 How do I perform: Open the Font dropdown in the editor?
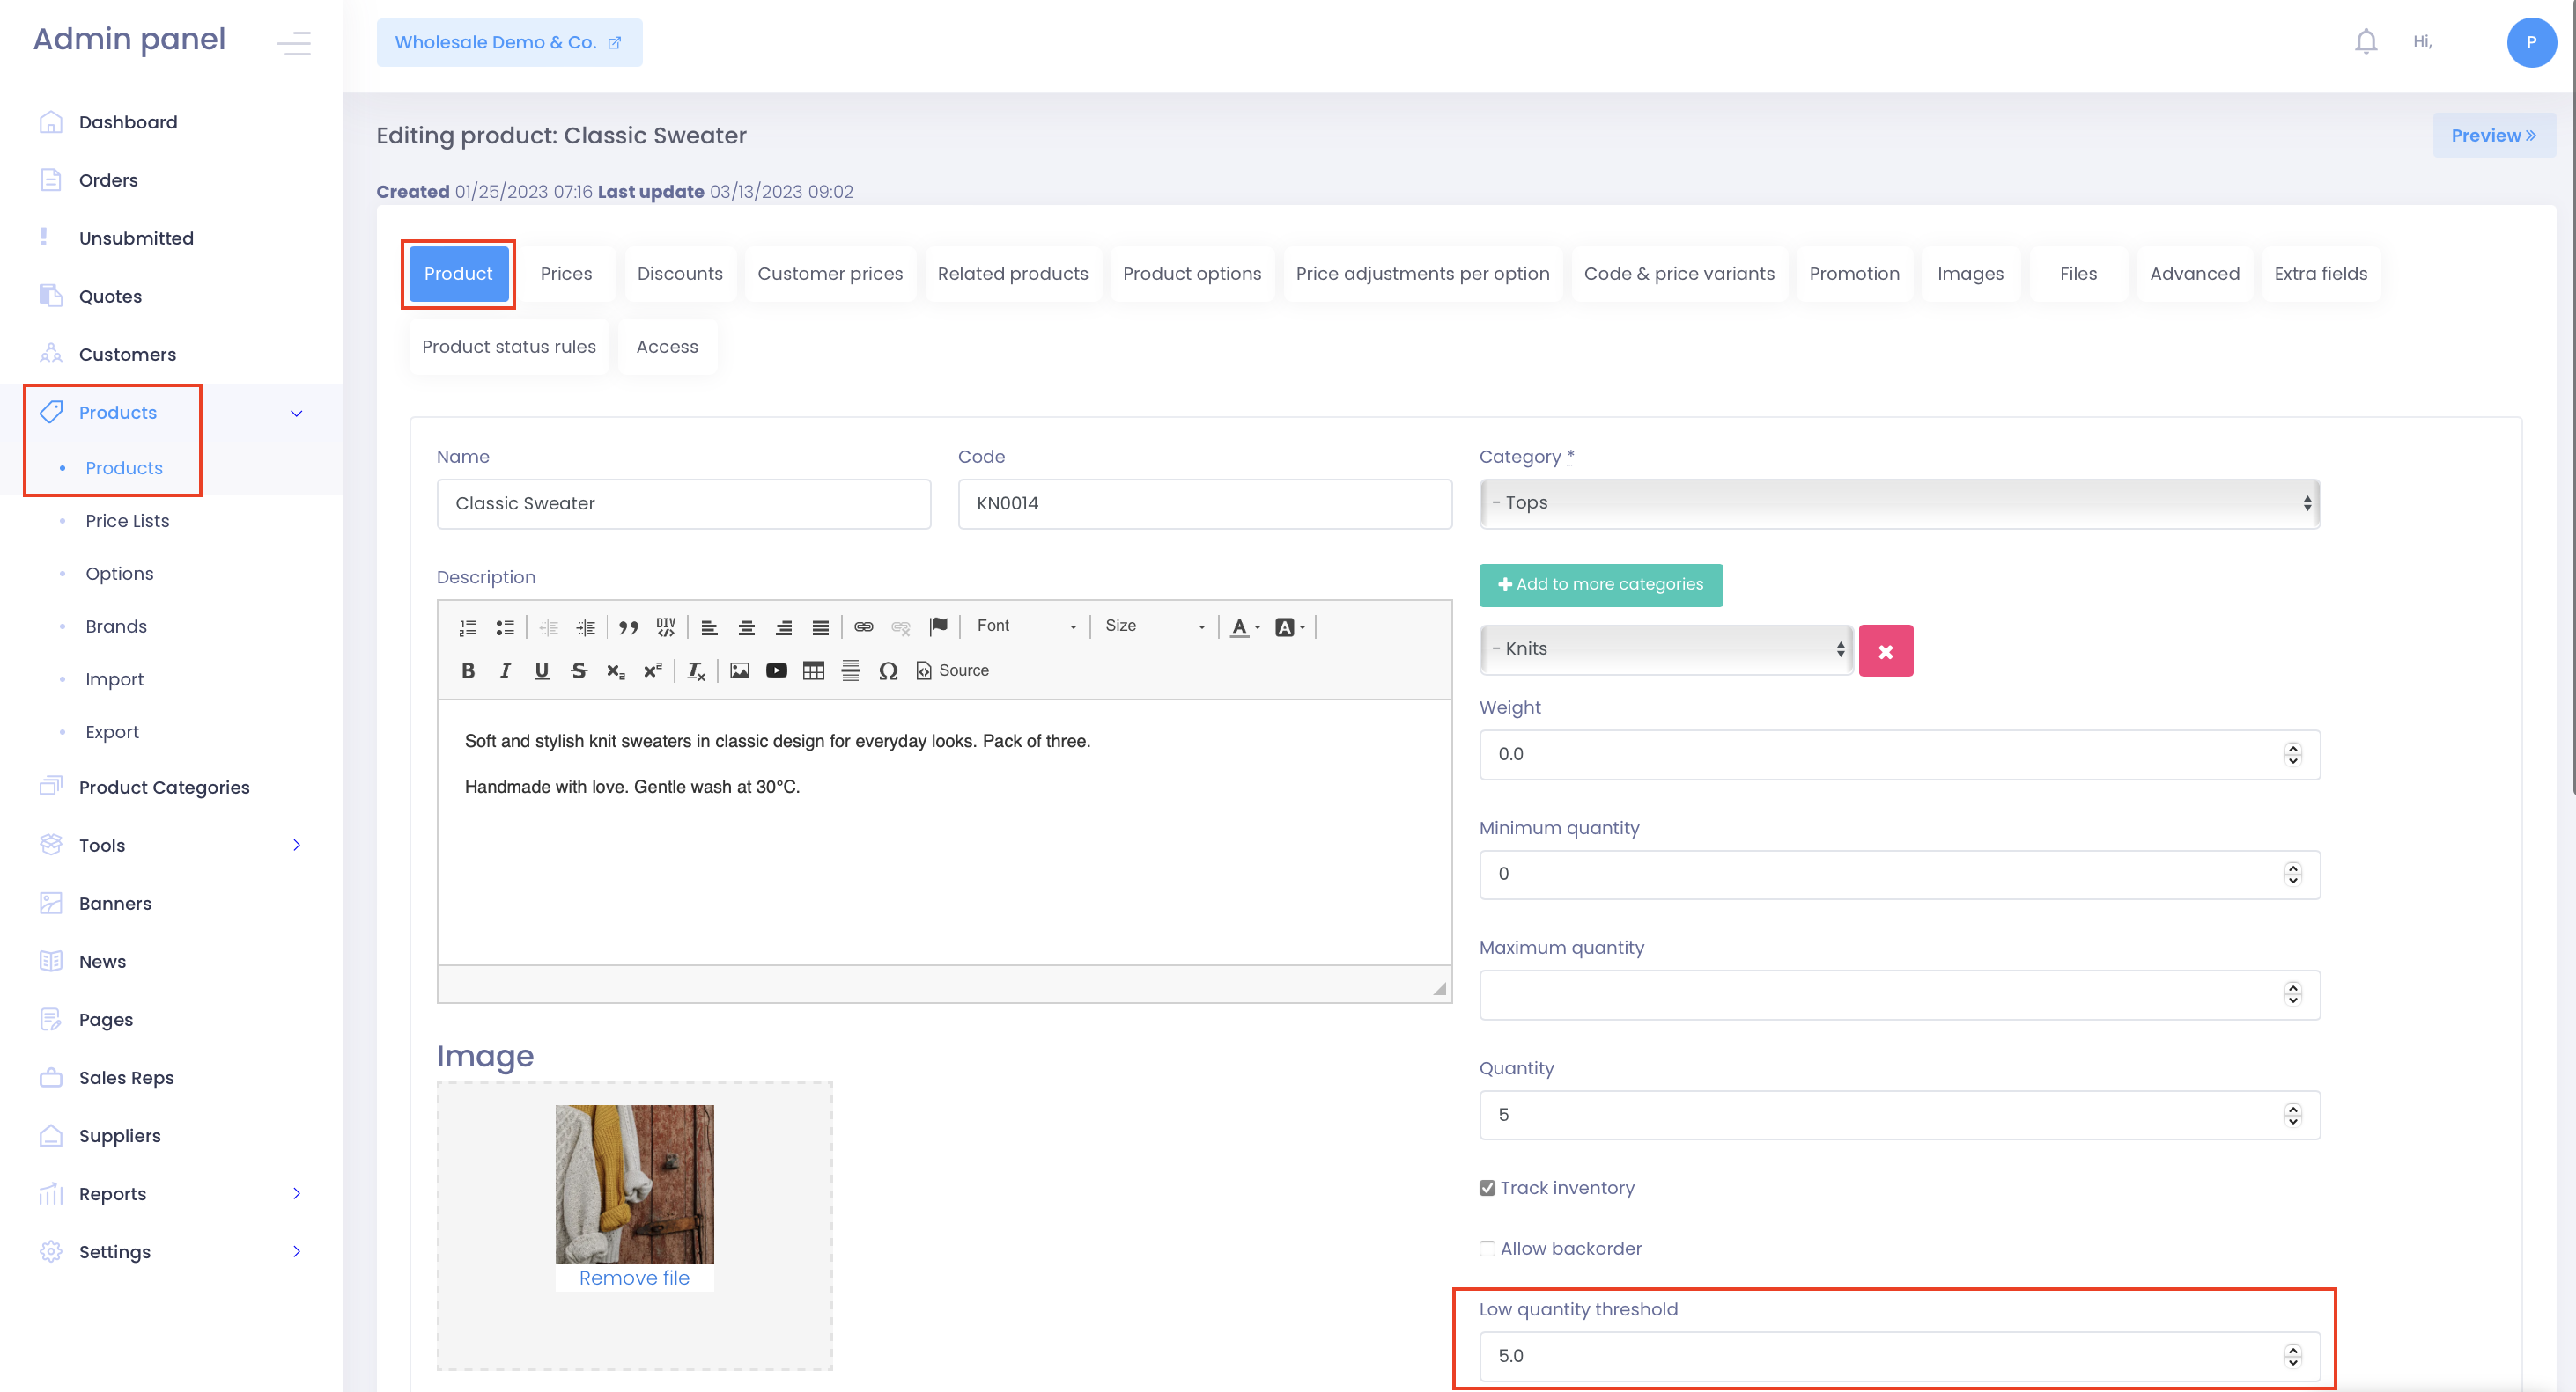pyautogui.click(x=1027, y=626)
